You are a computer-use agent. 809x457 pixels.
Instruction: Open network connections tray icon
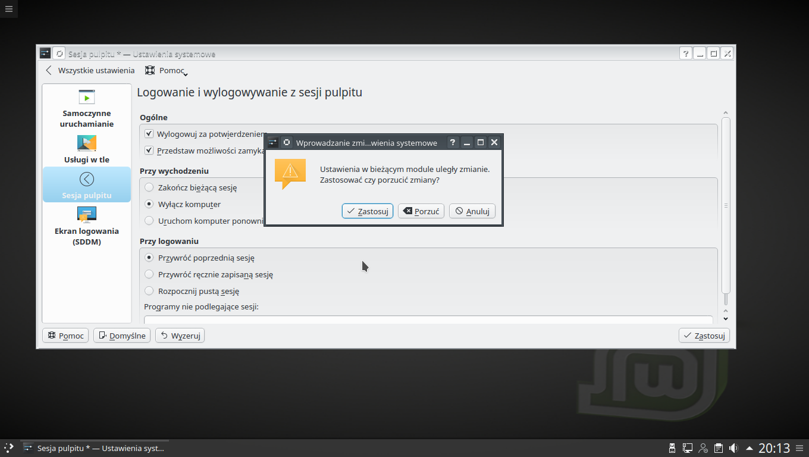tap(688, 448)
